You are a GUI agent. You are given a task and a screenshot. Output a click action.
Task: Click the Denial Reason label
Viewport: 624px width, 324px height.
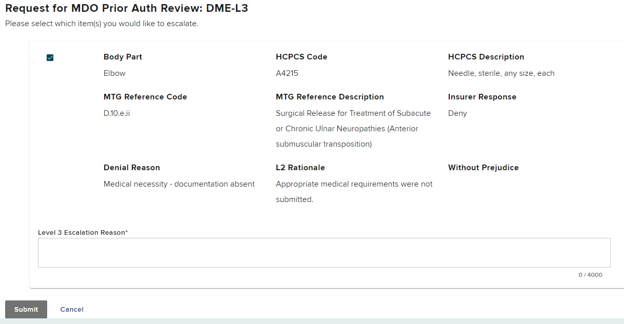point(132,168)
